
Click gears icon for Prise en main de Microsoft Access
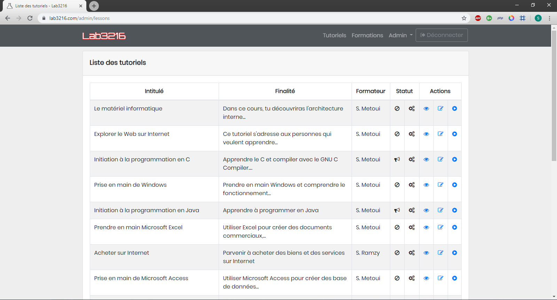pos(411,278)
